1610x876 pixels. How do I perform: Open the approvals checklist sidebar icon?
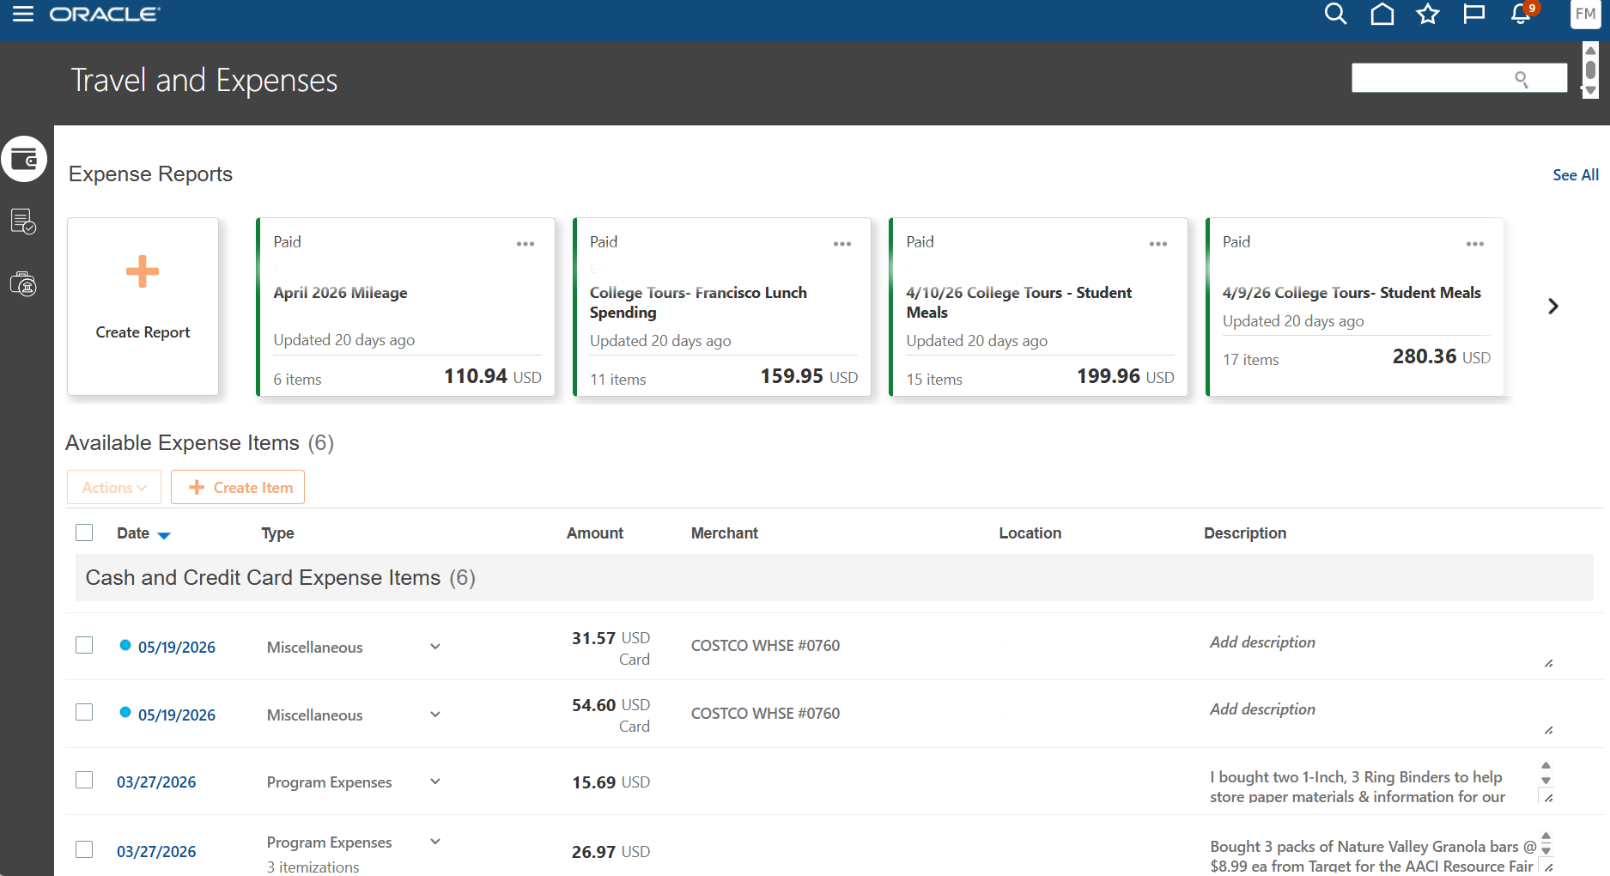(x=23, y=222)
